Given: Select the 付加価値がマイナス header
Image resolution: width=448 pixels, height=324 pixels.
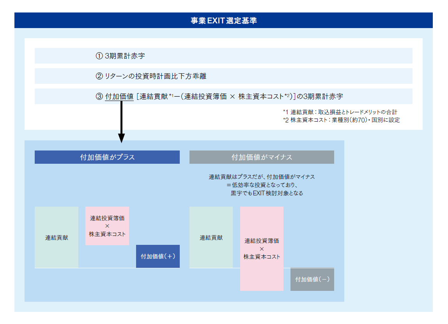Looking at the screenshot, I should 262,157.
